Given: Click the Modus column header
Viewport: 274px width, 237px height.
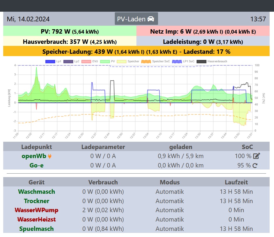Looking at the screenshot, I should 170,182.
